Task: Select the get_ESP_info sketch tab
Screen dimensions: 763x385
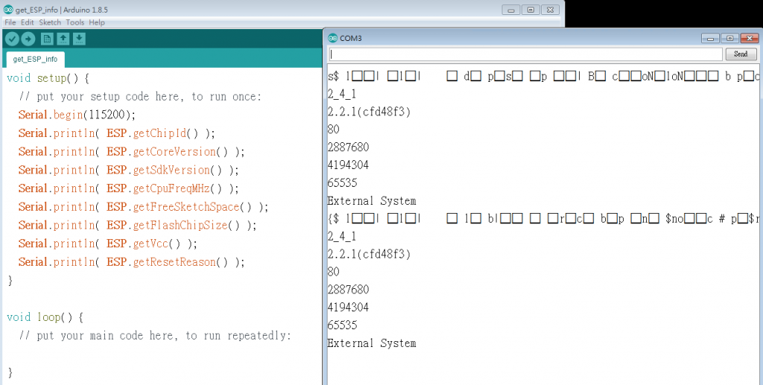Action: click(35, 60)
